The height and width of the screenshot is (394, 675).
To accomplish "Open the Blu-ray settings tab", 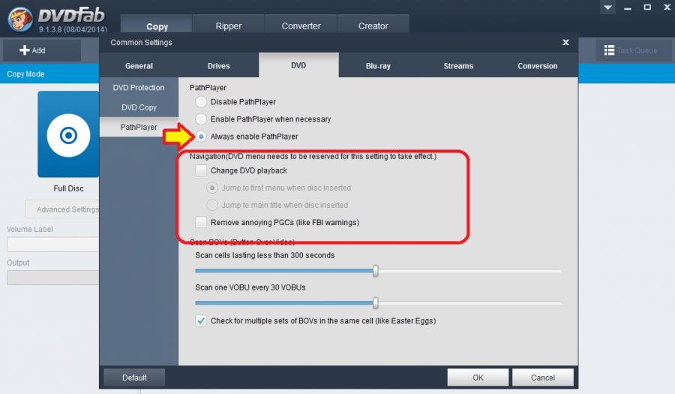I will click(x=378, y=66).
